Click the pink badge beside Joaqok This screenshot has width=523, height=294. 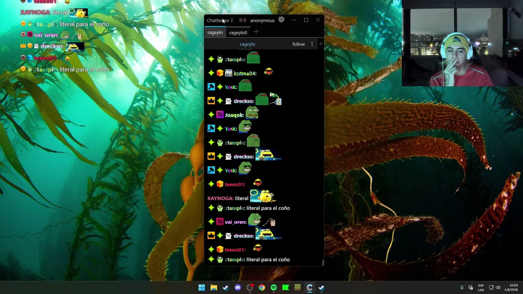point(220,115)
